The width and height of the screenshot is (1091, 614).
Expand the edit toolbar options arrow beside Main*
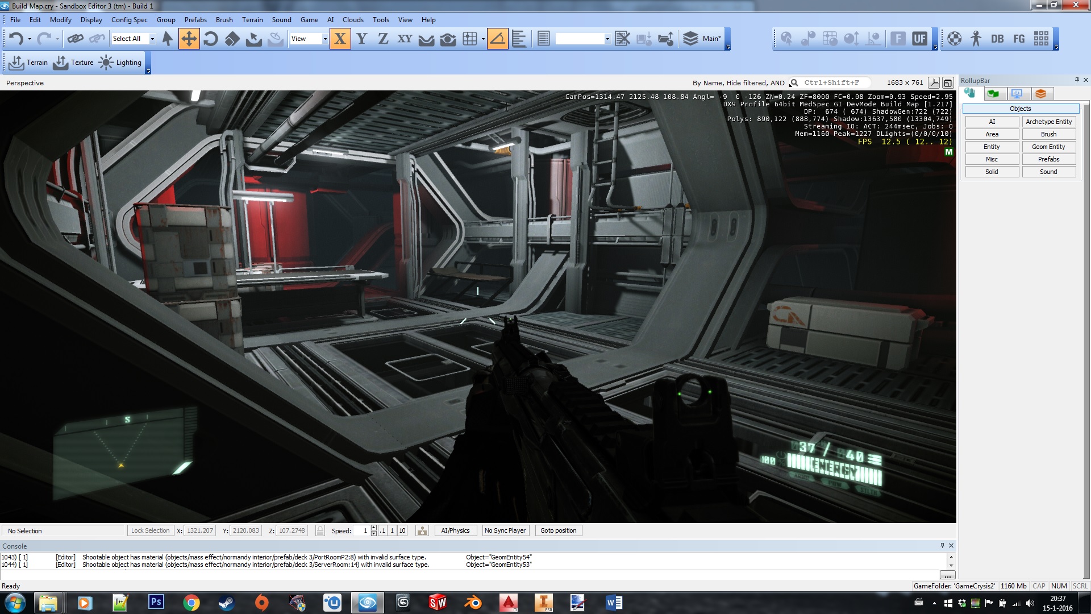pos(728,47)
